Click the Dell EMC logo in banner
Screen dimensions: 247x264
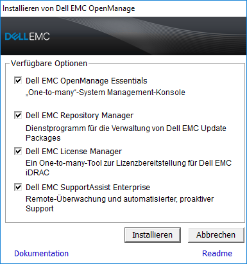point(27,37)
